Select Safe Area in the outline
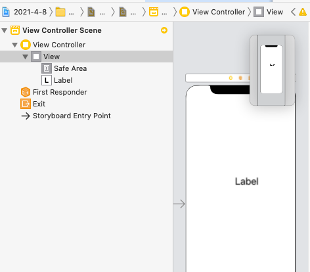This screenshot has height=272, width=310. 70,68
